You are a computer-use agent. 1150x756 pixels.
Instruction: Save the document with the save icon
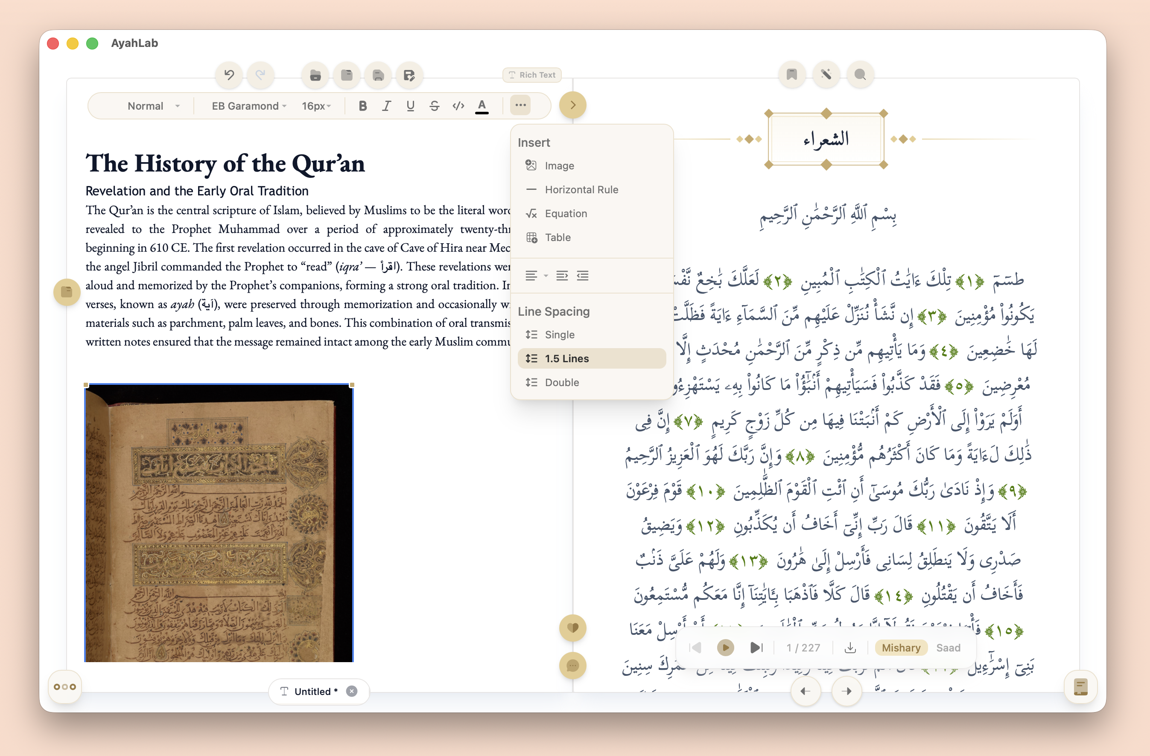[x=378, y=75]
